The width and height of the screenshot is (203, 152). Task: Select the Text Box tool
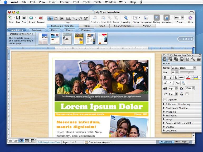tap(56, 18)
